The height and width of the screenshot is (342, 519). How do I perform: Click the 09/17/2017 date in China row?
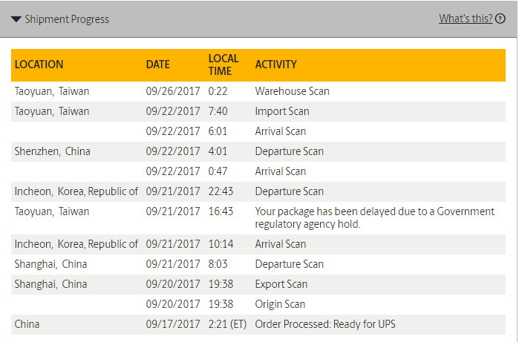point(173,323)
